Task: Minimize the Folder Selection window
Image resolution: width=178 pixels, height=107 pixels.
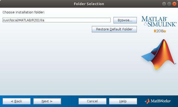Action: tap(164, 4)
